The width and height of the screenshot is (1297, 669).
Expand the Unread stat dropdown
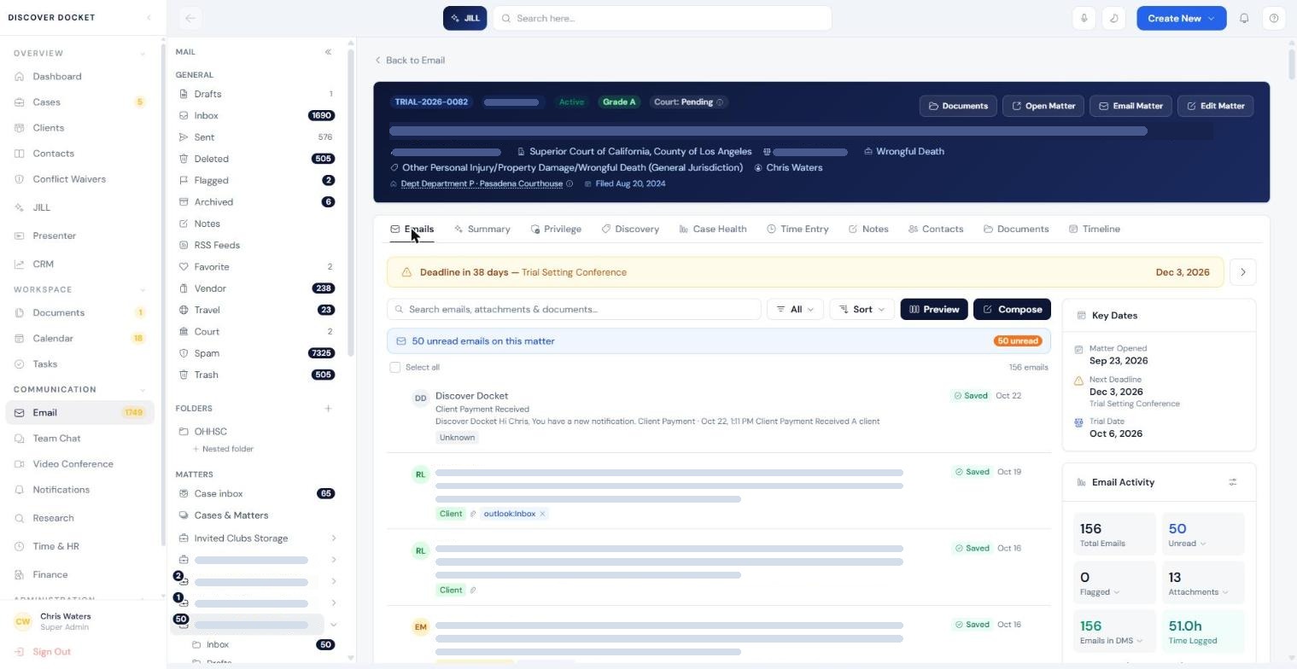click(x=1203, y=544)
